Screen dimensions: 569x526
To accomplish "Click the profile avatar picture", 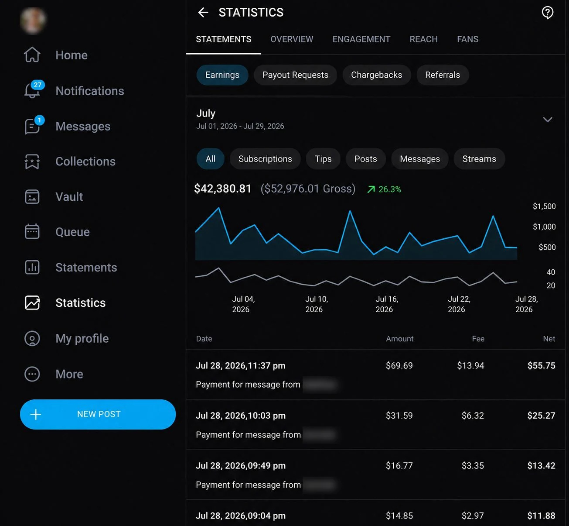I will pyautogui.click(x=33, y=21).
